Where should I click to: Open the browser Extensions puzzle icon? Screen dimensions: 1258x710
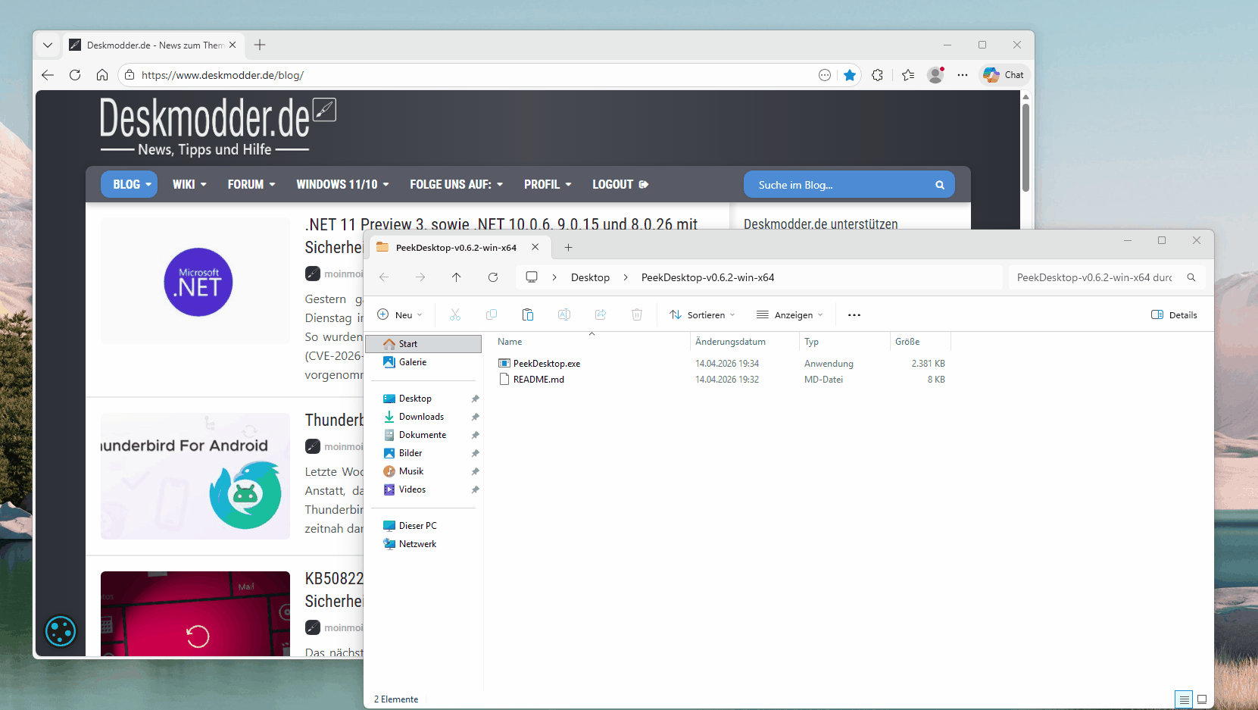[877, 75]
